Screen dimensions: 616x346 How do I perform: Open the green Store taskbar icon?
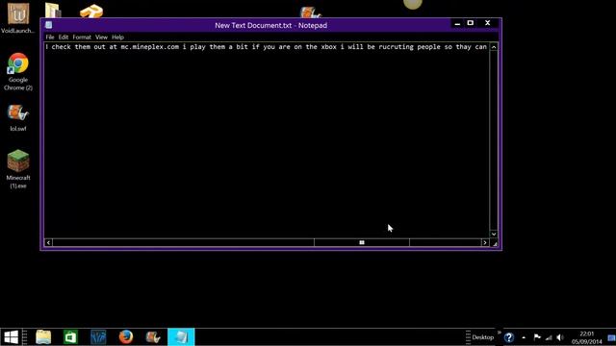70,337
